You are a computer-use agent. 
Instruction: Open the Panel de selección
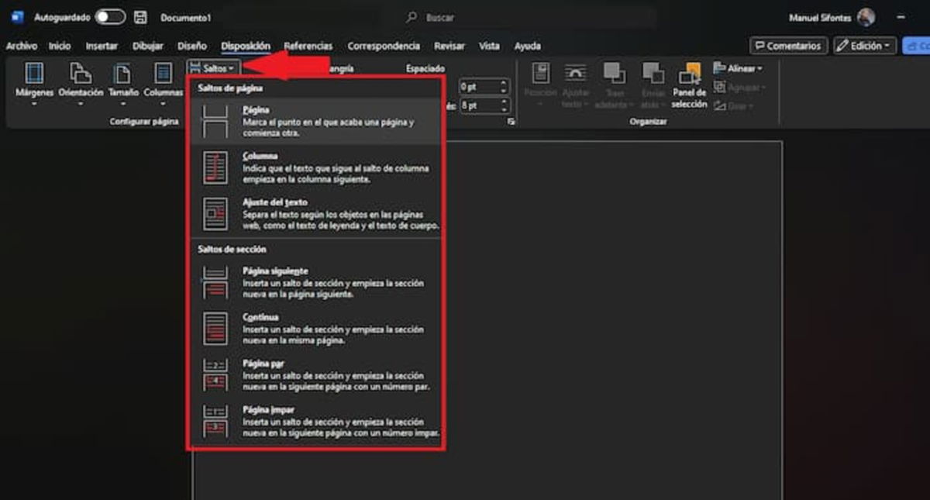(689, 84)
